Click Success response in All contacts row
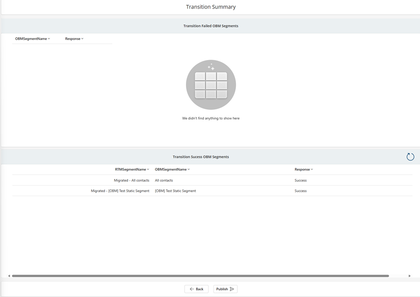Viewport: 420px width, 297px height. [x=300, y=180]
